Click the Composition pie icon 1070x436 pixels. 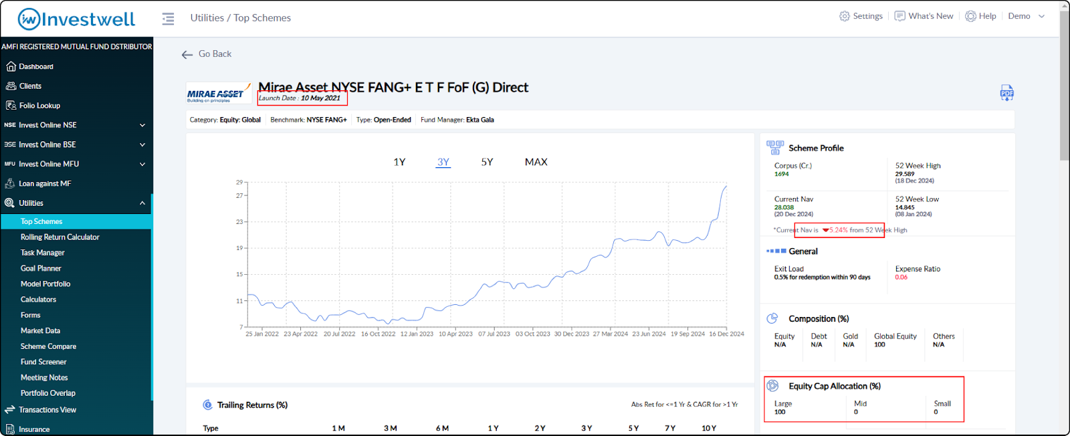(772, 318)
